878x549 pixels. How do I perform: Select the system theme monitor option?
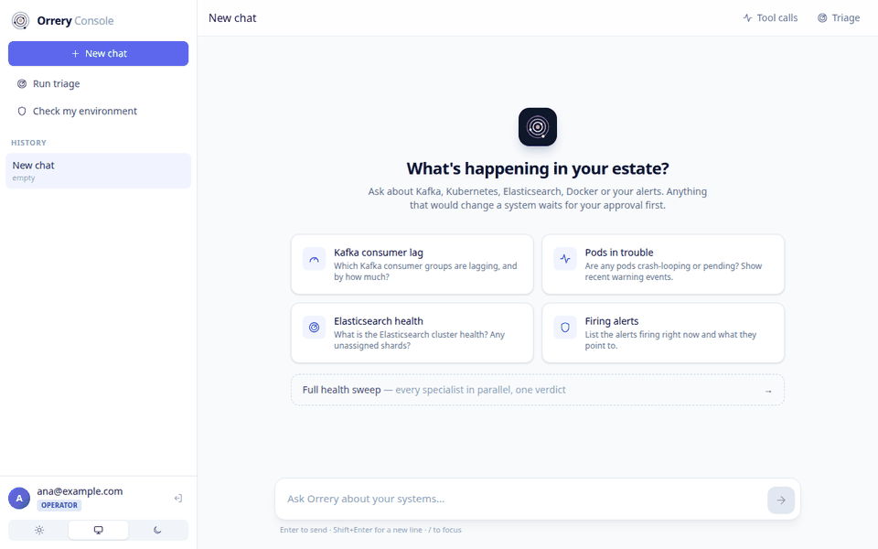(x=99, y=530)
